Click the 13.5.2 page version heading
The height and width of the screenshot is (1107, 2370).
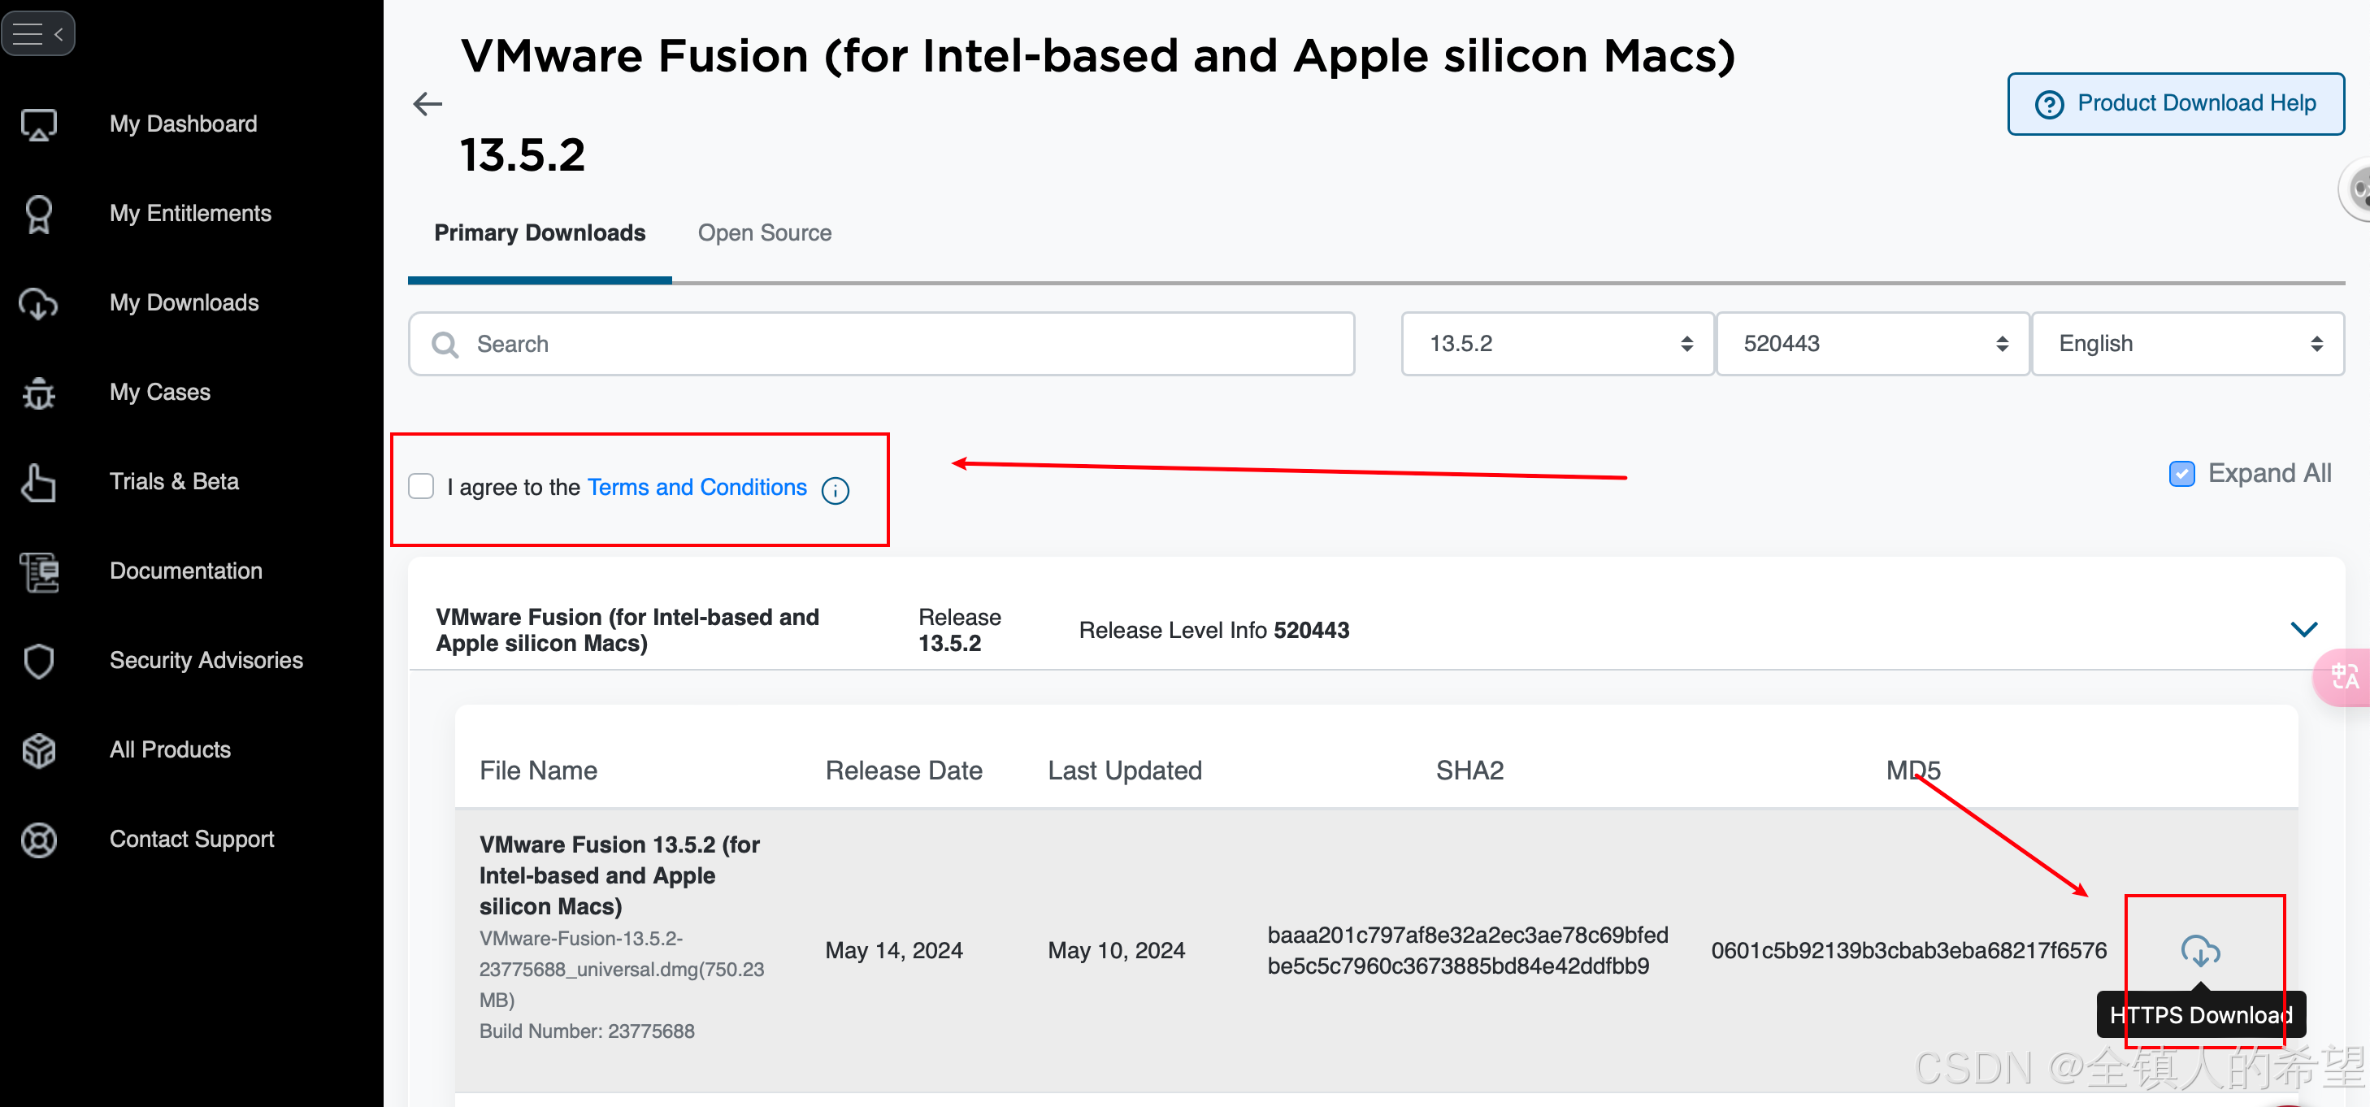[523, 154]
